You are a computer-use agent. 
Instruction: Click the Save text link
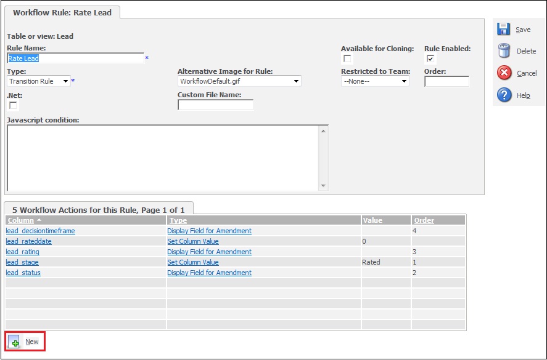523,30
